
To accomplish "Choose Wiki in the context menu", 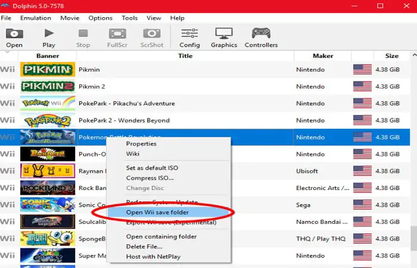I will [133, 154].
